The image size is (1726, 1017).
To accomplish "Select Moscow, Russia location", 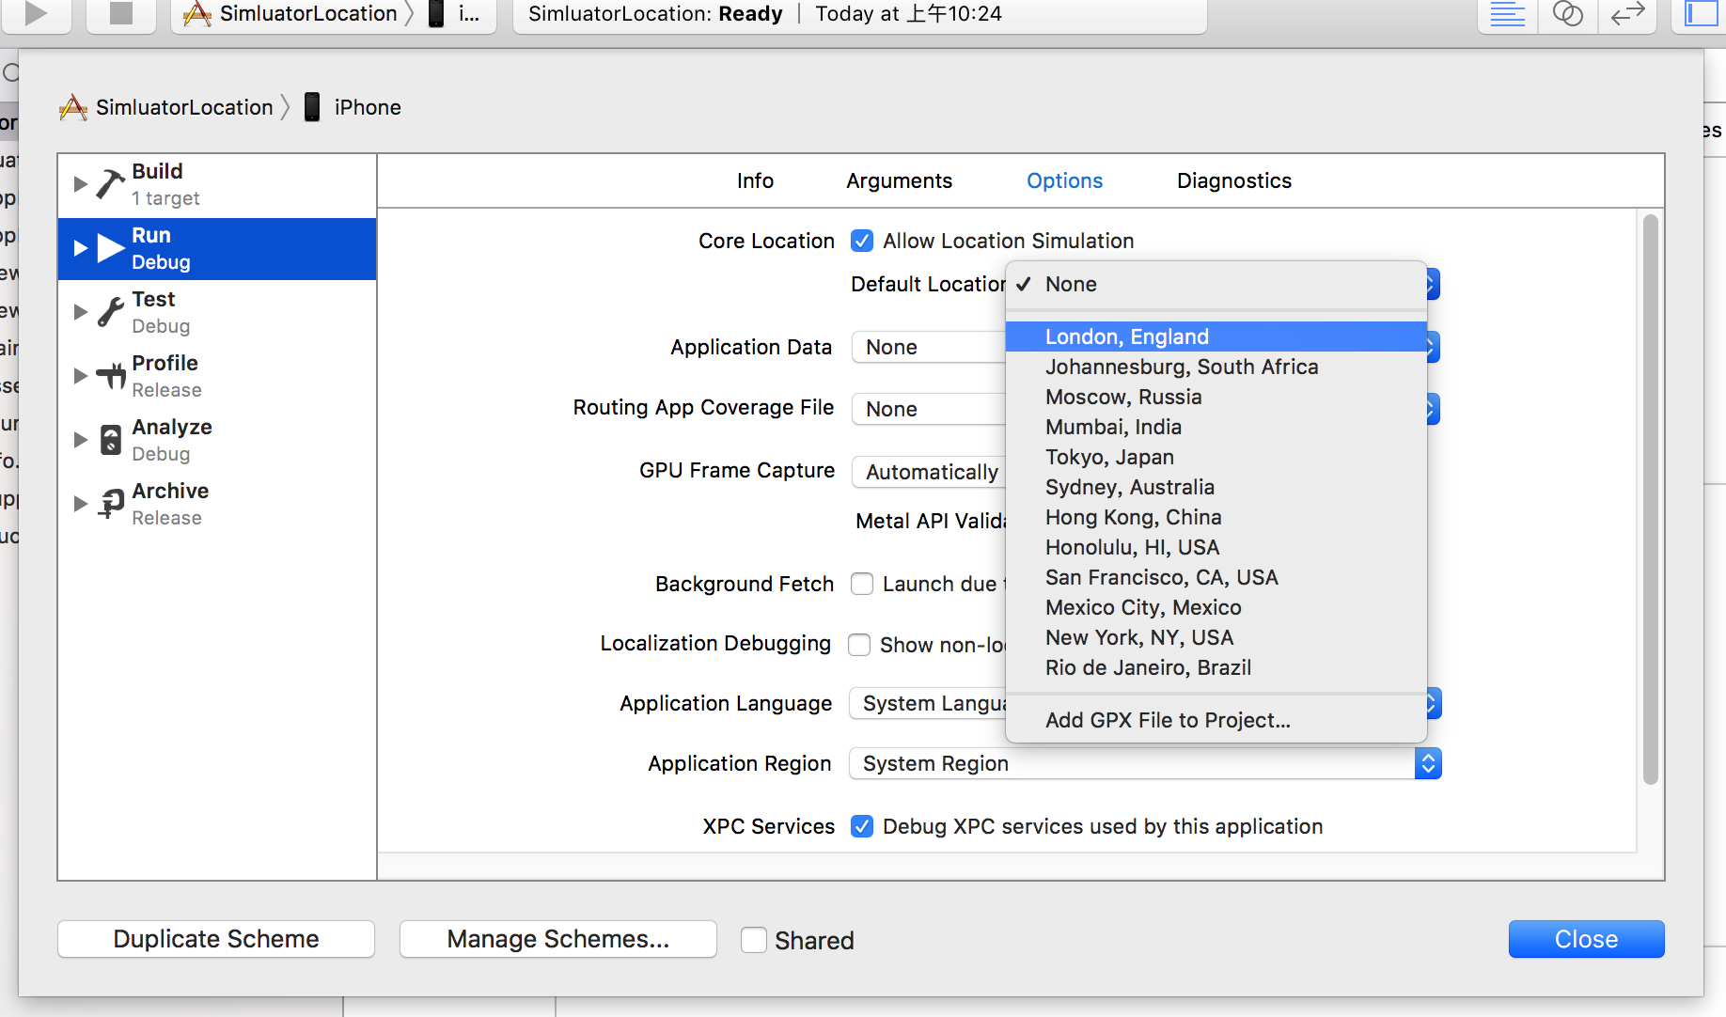I will (1216, 397).
